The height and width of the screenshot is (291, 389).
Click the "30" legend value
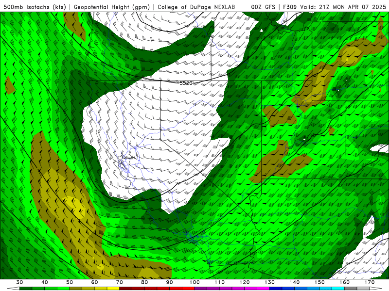19,282
